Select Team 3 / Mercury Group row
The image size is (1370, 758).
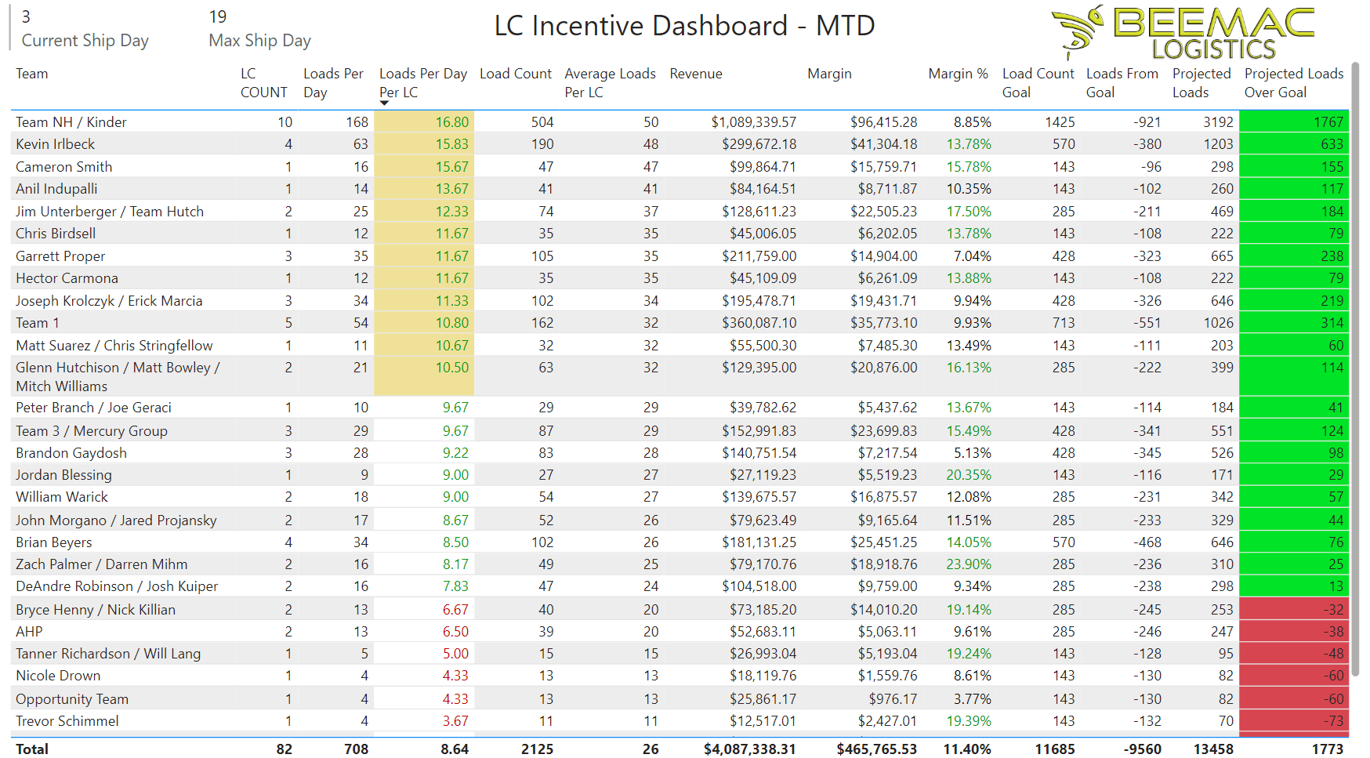pyautogui.click(x=680, y=431)
